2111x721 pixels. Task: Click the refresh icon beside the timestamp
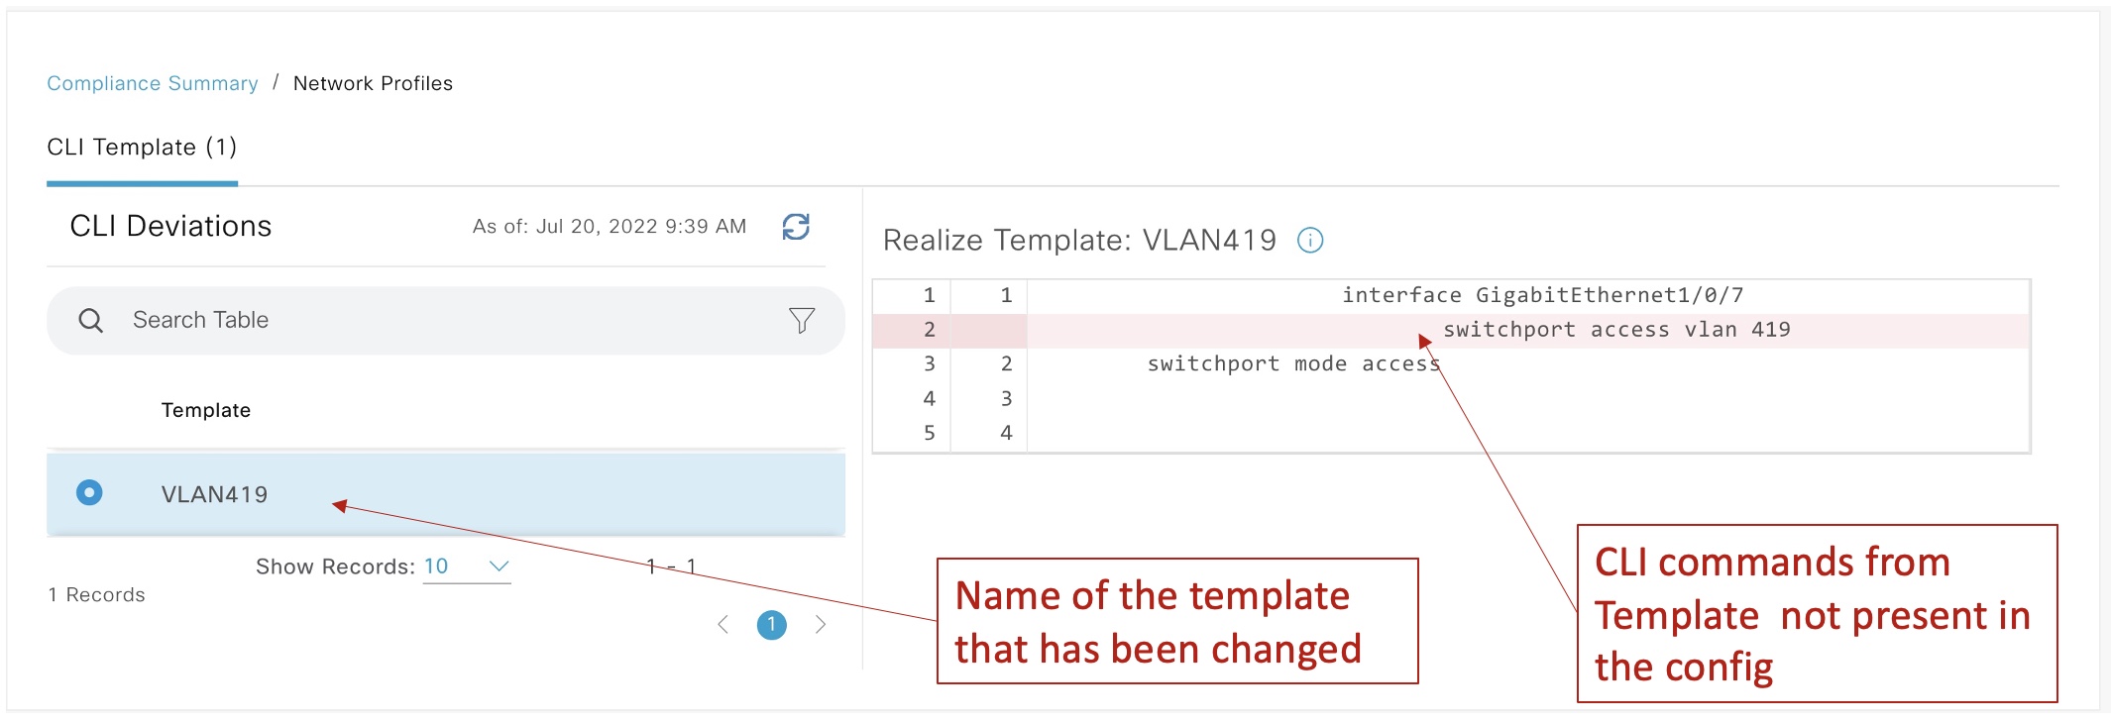(796, 227)
